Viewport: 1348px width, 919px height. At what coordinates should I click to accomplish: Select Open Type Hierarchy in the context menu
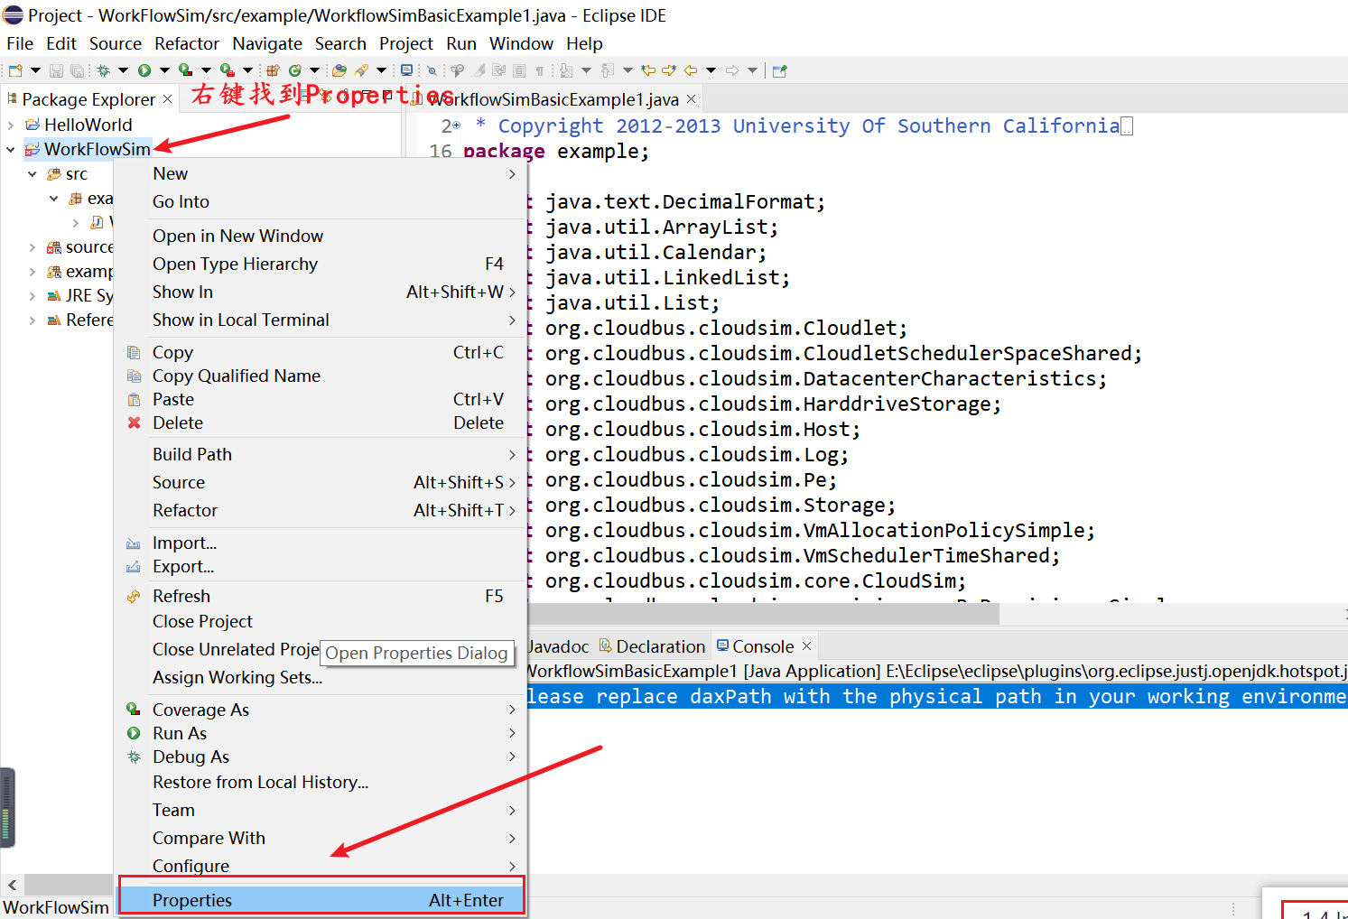[321, 264]
